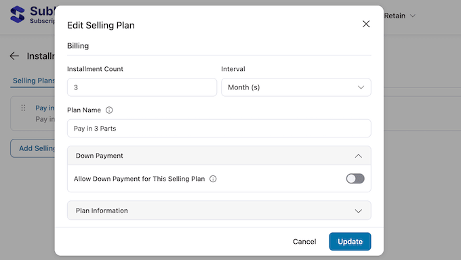Edit the Plan Name field 'Pay in 3 Parts'
The height and width of the screenshot is (260, 461).
point(219,129)
